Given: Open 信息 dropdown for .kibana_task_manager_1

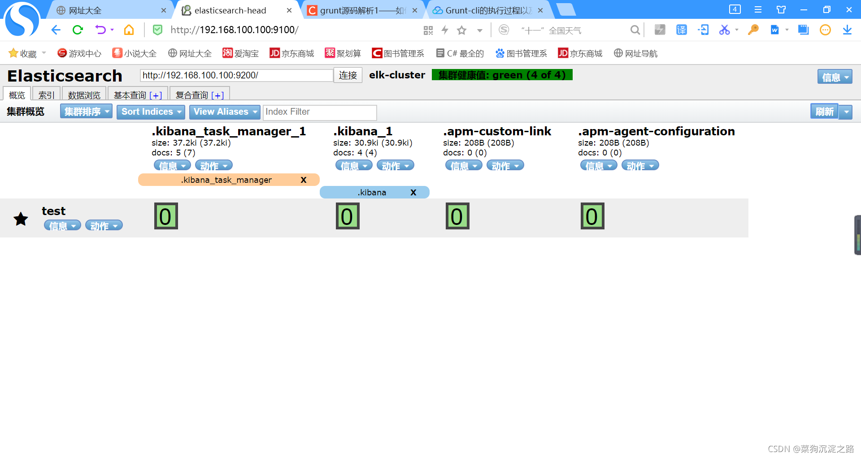Looking at the screenshot, I should (x=172, y=165).
